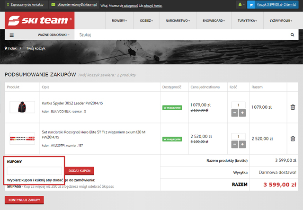Click the search magnifier icon
This screenshot has height=210, width=303.
click(x=292, y=35)
